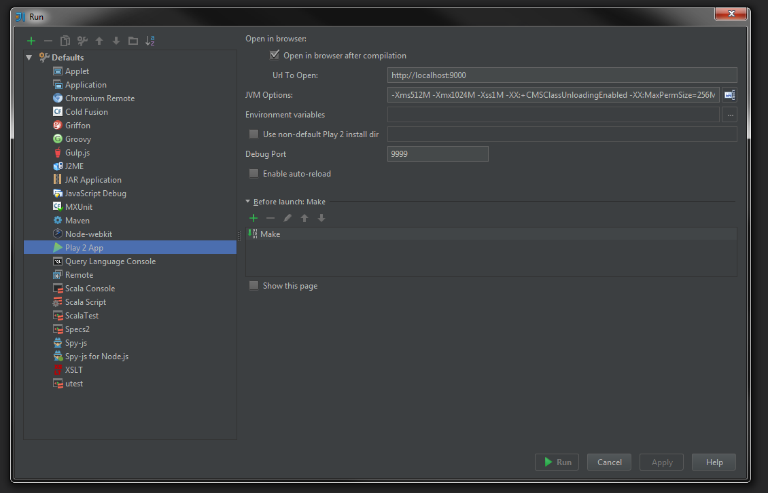Collapse Before launch section
This screenshot has width=768, height=493.
pos(248,202)
